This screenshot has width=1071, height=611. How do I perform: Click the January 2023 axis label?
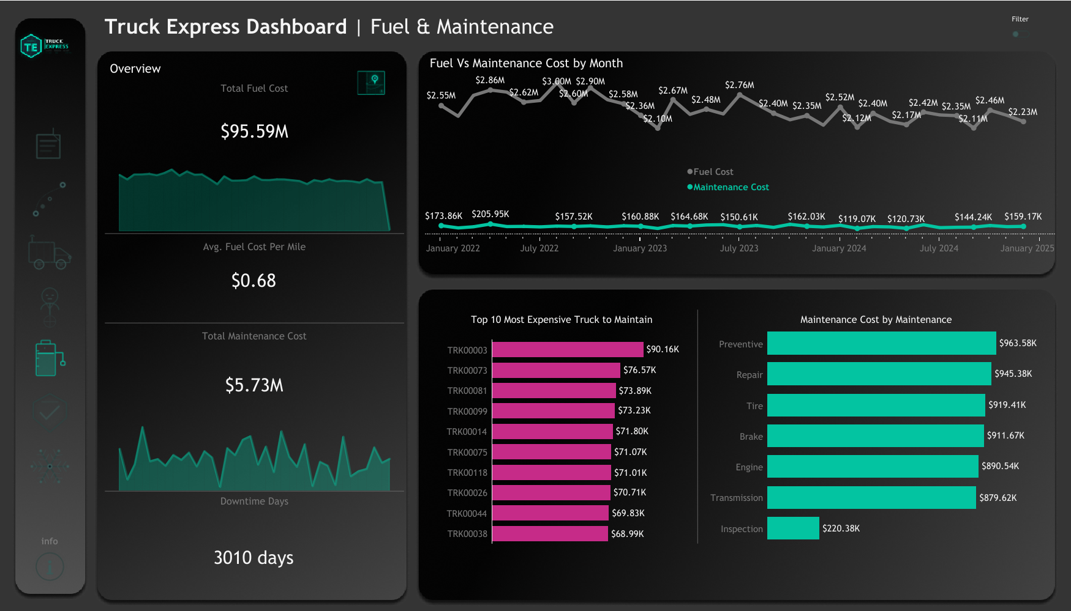click(640, 248)
